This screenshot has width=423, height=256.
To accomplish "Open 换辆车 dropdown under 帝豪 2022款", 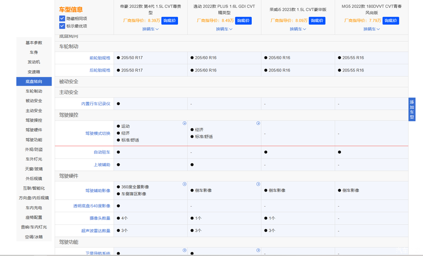I will [x=151, y=29].
